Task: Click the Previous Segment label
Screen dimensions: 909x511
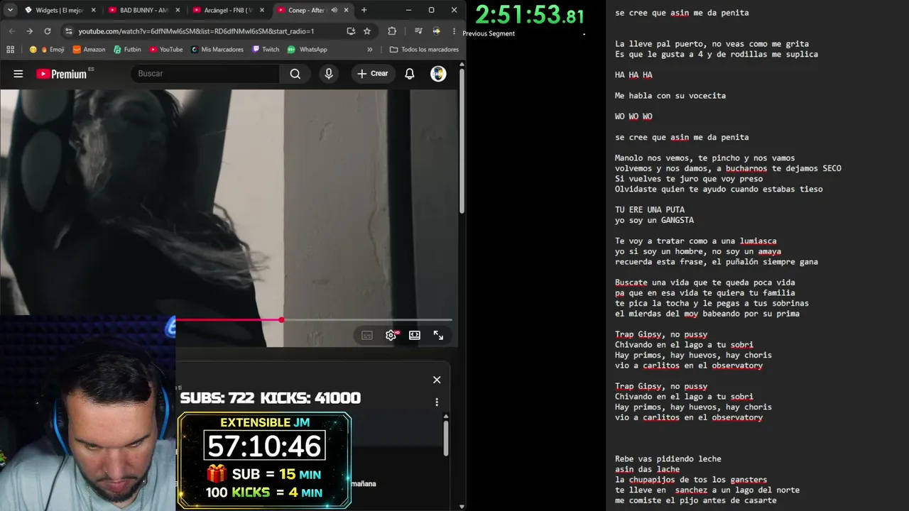Action: click(x=489, y=33)
